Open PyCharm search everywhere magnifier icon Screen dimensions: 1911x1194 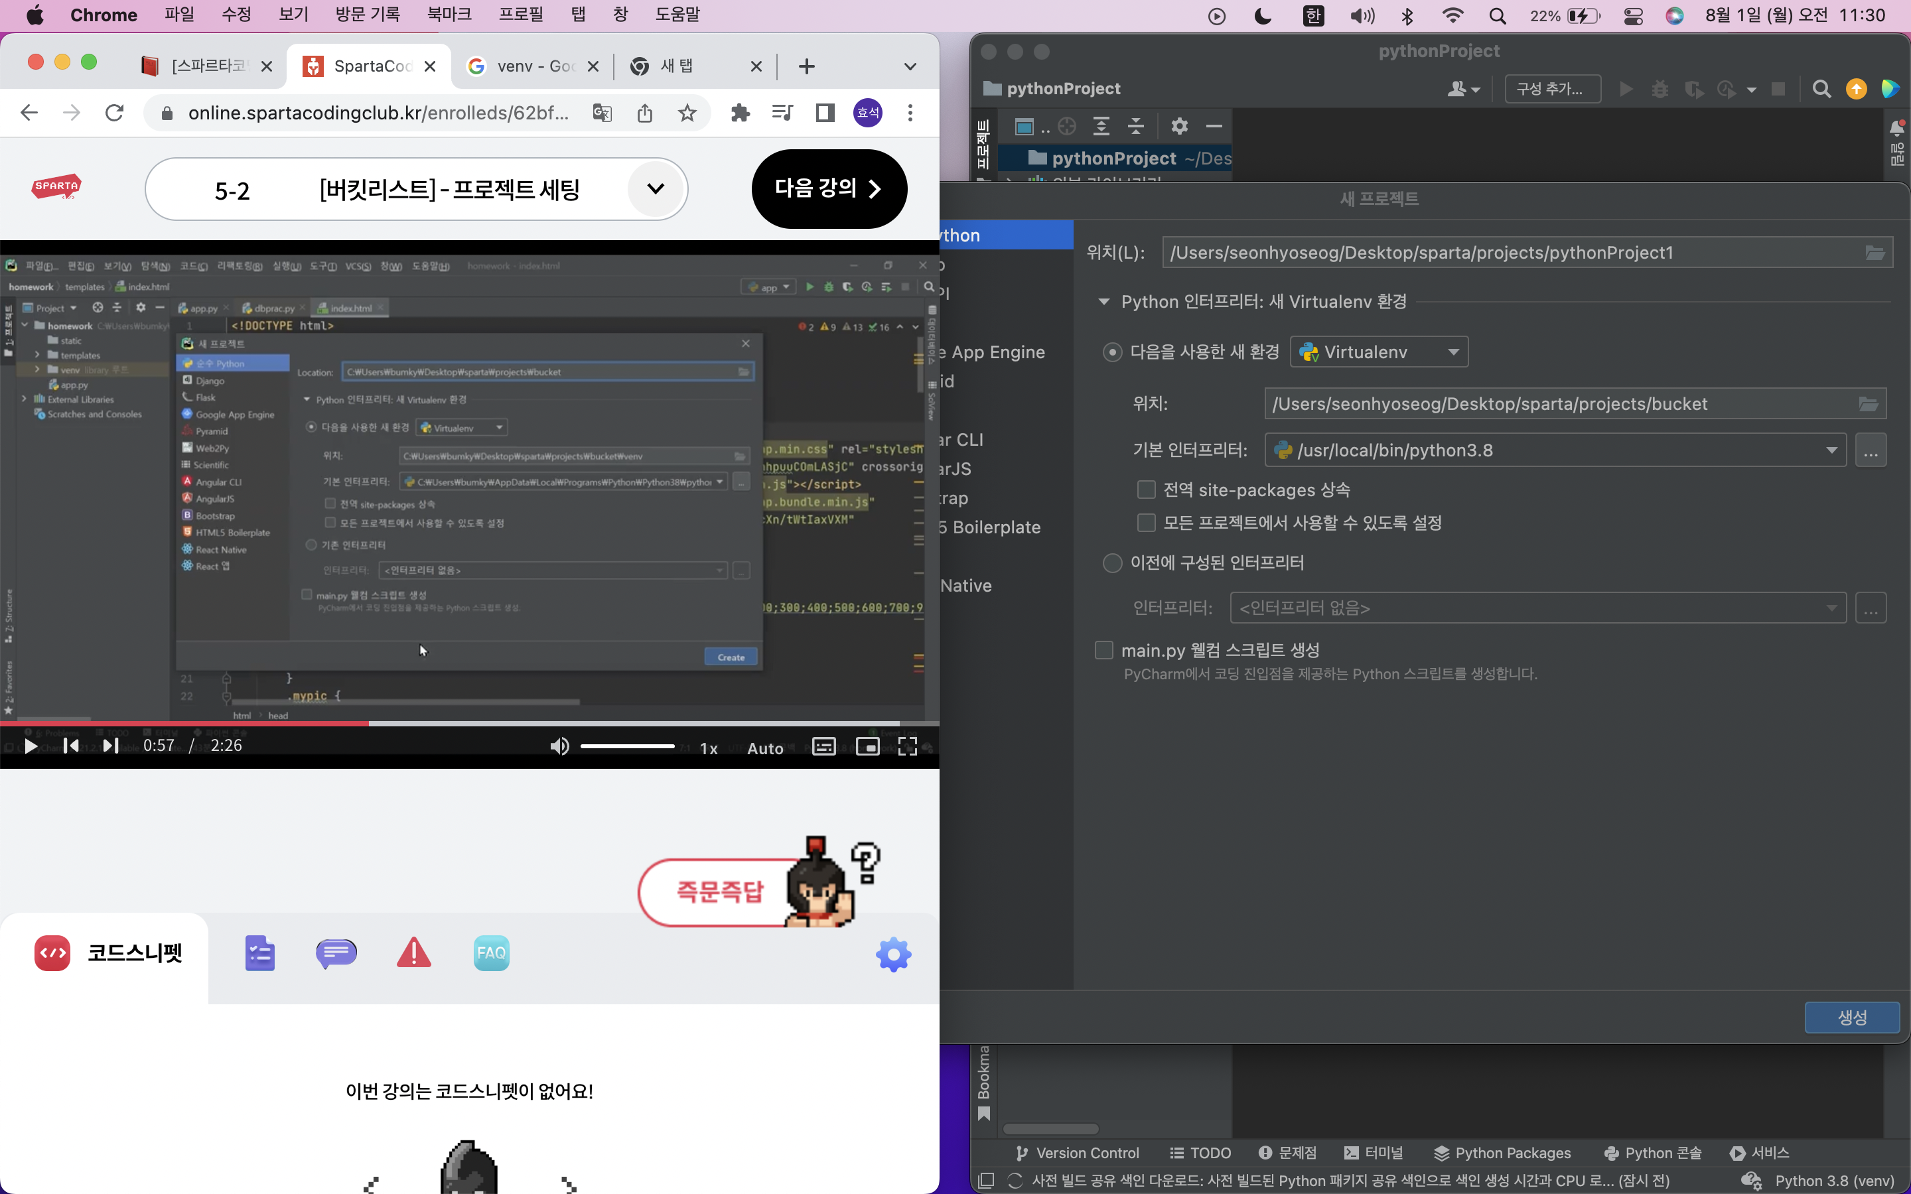pyautogui.click(x=1821, y=88)
